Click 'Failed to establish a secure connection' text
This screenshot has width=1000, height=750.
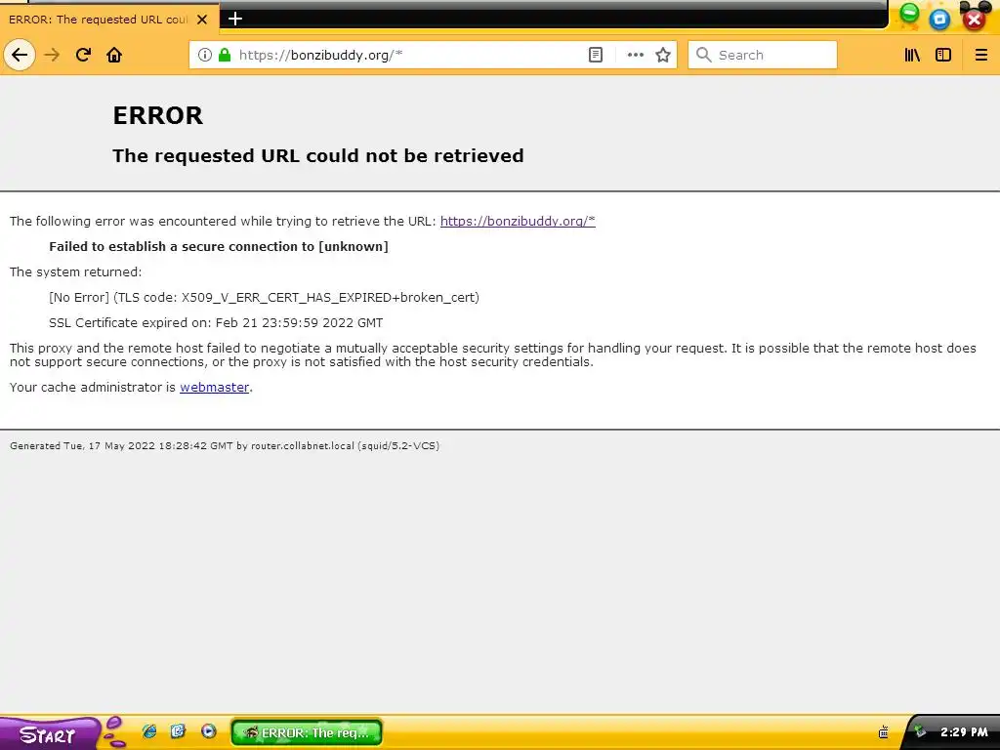coord(219,247)
